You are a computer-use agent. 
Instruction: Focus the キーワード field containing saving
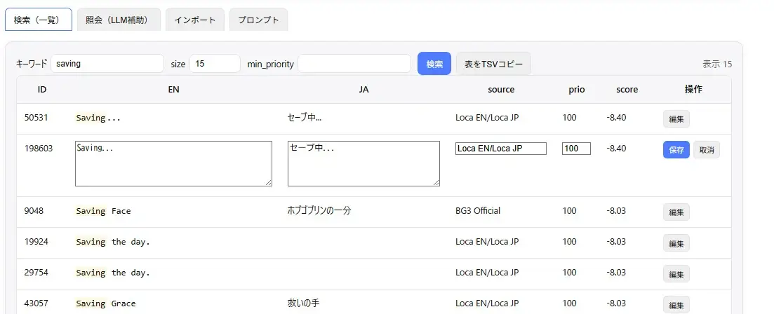pyautogui.click(x=107, y=64)
